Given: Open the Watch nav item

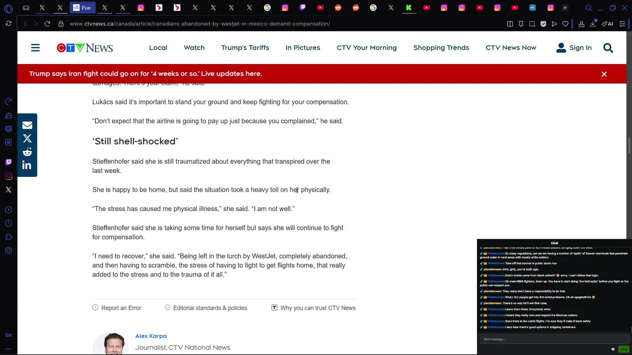Looking at the screenshot, I should pos(194,48).
